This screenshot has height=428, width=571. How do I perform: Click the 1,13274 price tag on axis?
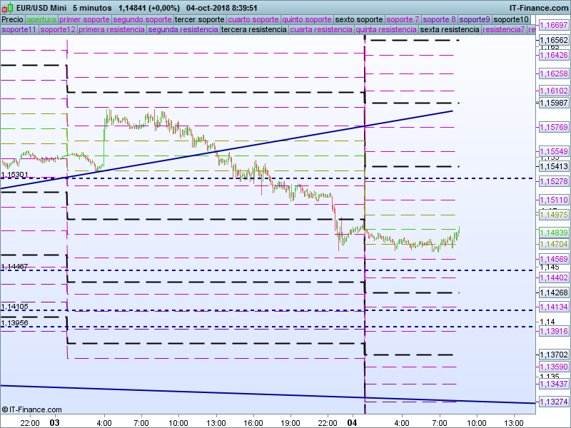(554, 402)
